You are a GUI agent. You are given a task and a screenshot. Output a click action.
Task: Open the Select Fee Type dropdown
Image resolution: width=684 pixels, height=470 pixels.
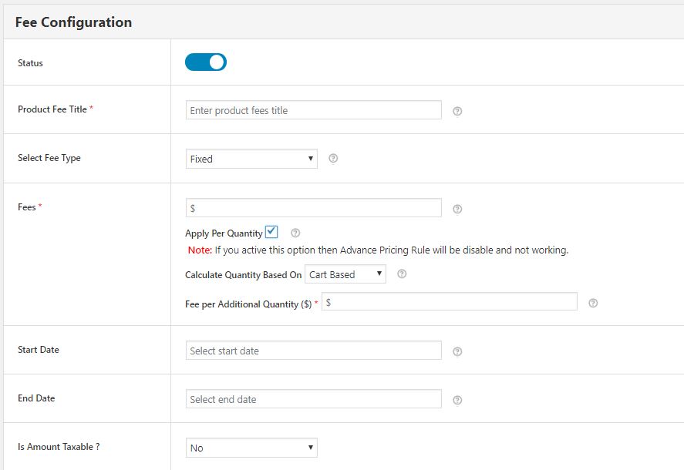251,159
